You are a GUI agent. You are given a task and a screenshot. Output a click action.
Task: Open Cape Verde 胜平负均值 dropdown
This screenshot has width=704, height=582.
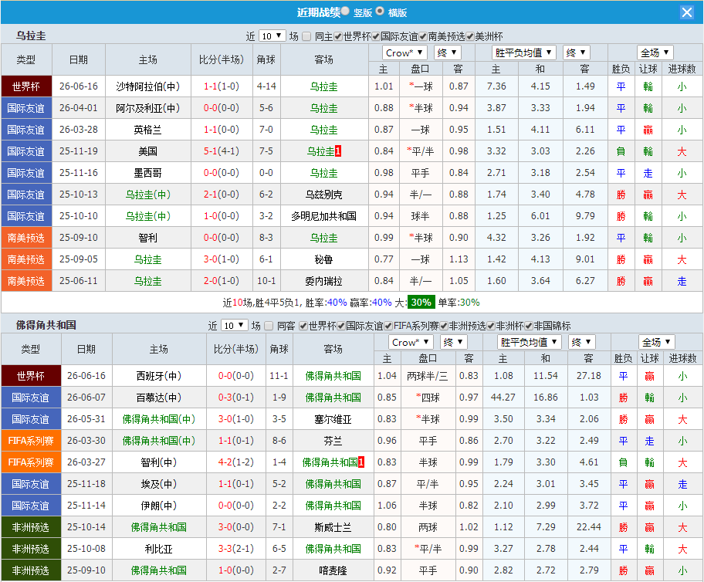tap(530, 342)
